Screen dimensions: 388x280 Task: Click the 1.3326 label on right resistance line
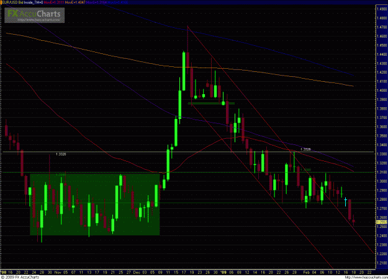click(x=305, y=149)
